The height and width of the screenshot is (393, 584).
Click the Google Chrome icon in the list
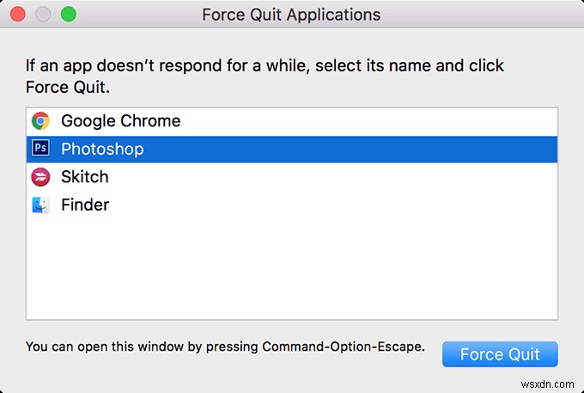[x=40, y=121]
